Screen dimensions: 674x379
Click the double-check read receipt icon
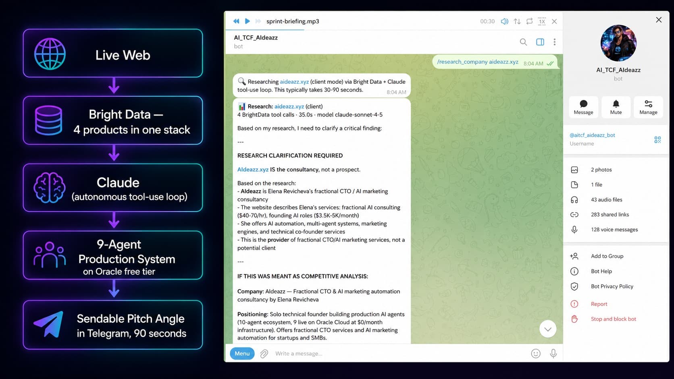550,63
